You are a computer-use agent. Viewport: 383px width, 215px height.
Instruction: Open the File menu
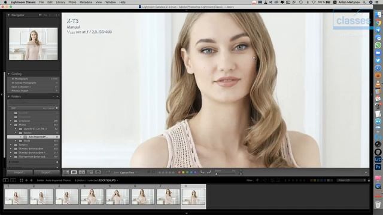coord(41,2)
